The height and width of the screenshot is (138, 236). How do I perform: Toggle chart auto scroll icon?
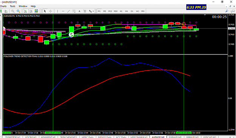(26, 11)
